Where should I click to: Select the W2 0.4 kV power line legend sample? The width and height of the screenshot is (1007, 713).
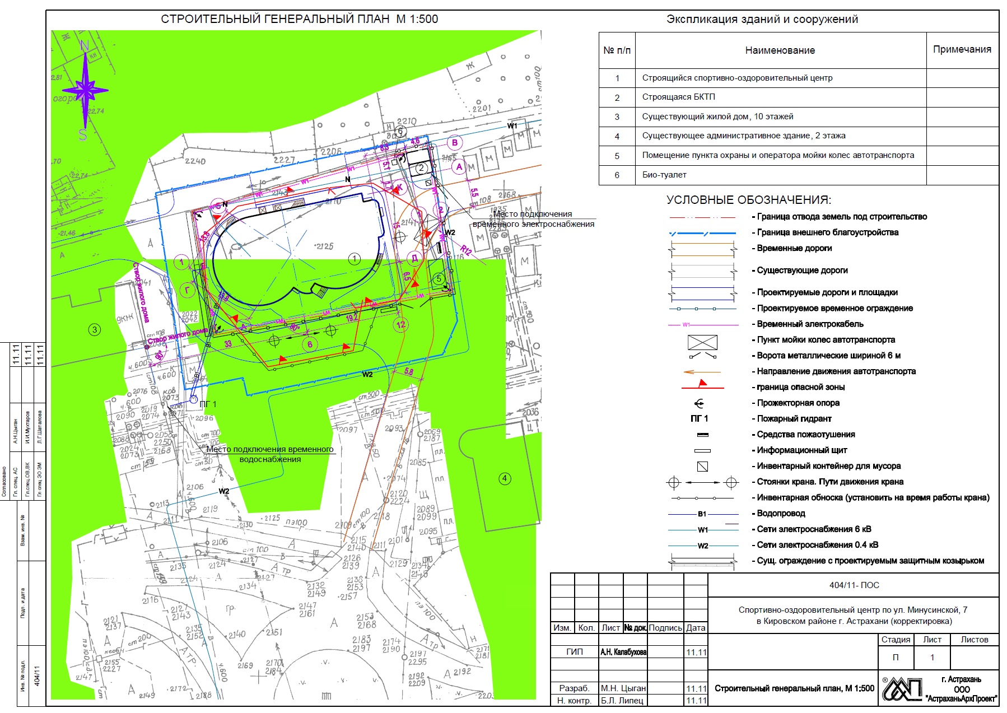click(x=702, y=546)
